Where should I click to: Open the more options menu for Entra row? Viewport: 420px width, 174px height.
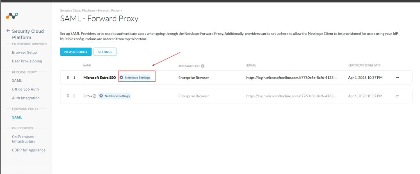pos(397,96)
